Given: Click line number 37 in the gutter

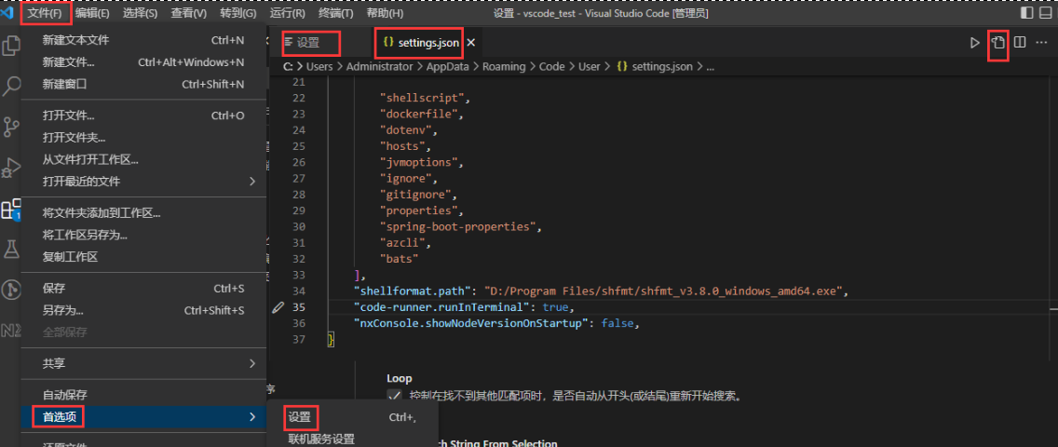Looking at the screenshot, I should point(298,340).
